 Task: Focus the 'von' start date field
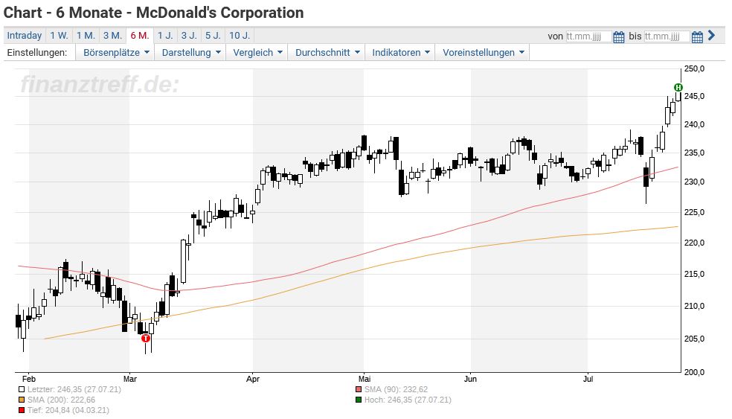[588, 36]
